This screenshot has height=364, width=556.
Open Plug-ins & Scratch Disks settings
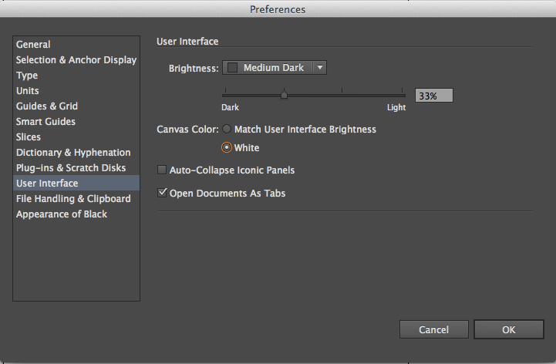71,168
